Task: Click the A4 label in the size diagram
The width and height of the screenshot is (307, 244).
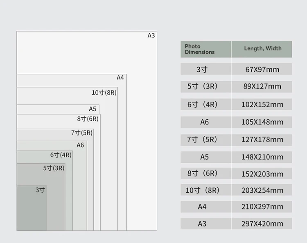Action: click(120, 78)
